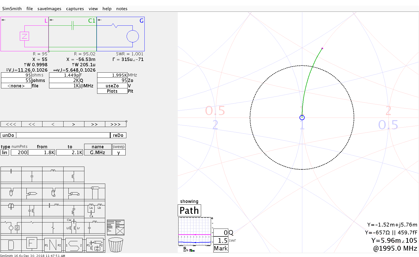This screenshot has width=419, height=257.
Task: Select the series resistor component
Action: [x=32, y=226]
